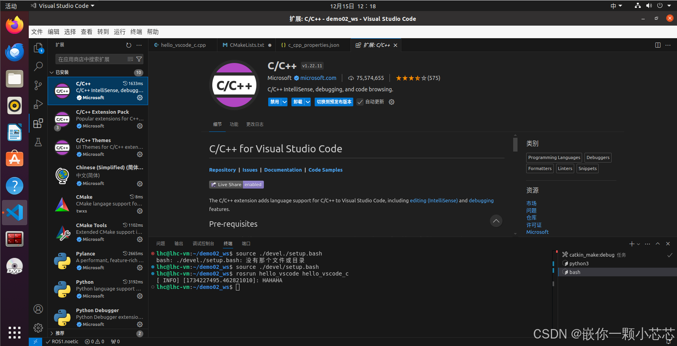Switch to pre-release version button

click(334, 102)
